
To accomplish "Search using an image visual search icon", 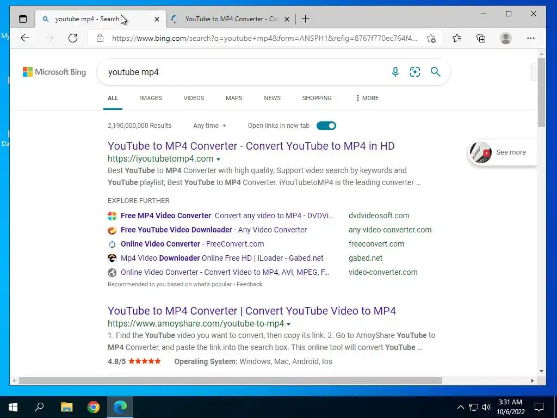I will click(x=415, y=72).
